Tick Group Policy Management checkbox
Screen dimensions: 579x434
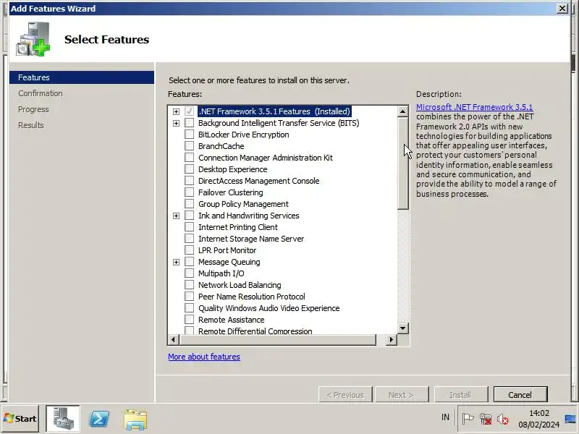[x=189, y=204]
